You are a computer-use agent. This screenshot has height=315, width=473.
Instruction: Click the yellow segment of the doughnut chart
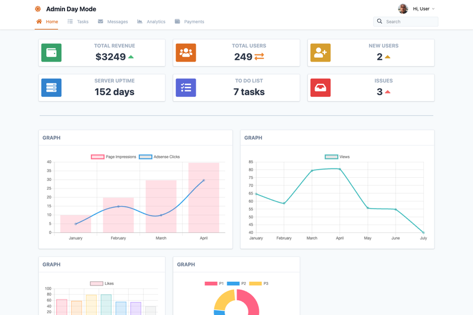(x=225, y=299)
